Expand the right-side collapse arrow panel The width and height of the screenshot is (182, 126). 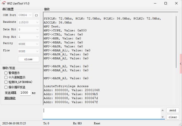click(x=180, y=64)
